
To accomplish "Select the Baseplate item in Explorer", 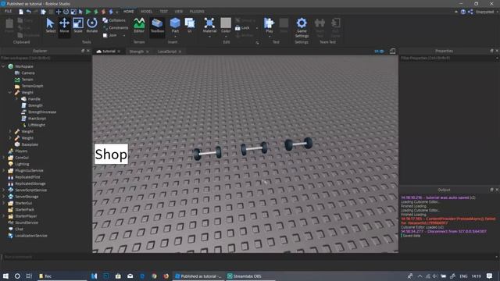I will click(x=30, y=144).
